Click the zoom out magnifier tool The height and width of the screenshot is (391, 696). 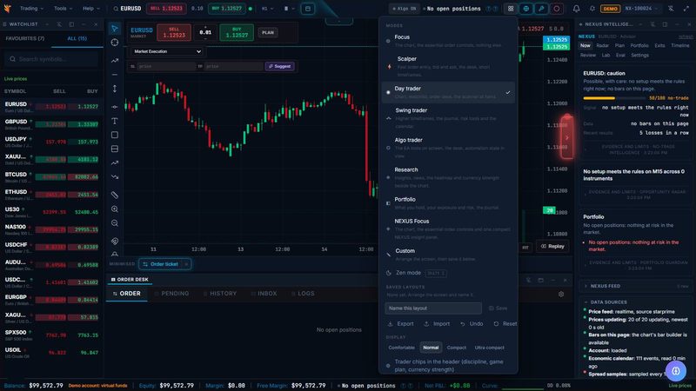pos(115,223)
